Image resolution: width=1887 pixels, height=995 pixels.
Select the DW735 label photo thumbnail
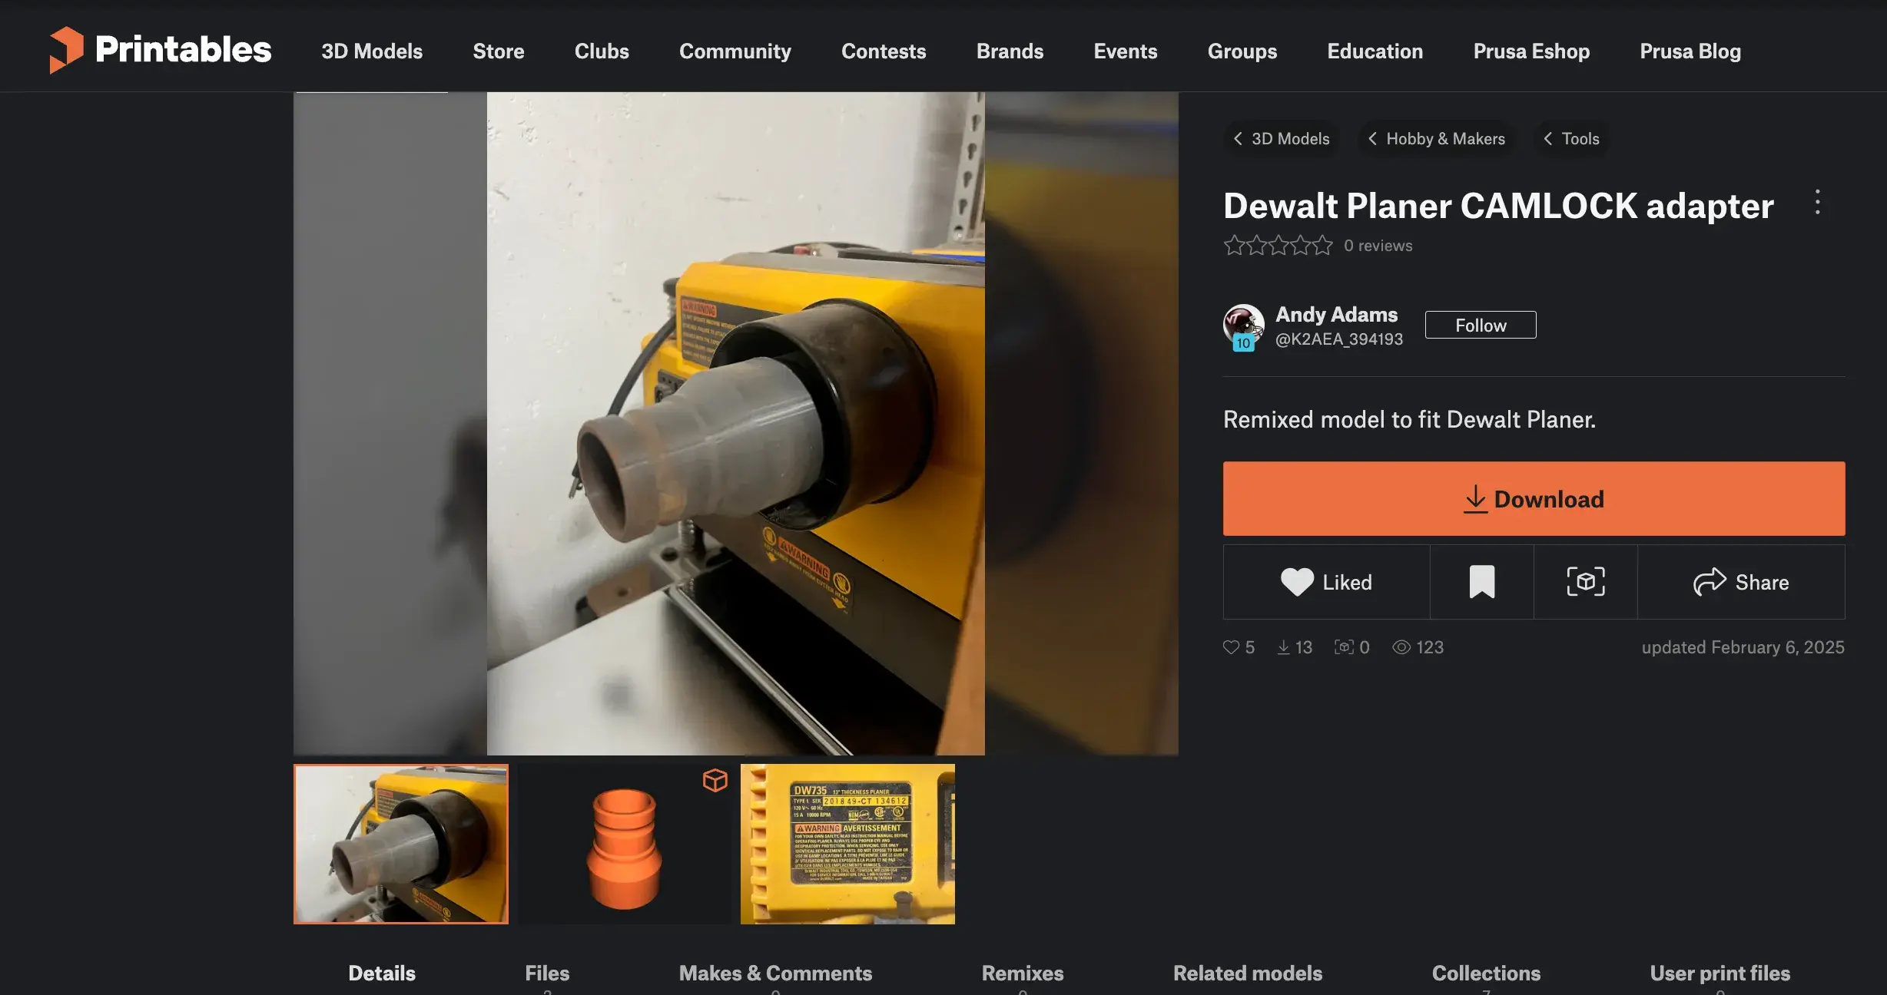847,844
